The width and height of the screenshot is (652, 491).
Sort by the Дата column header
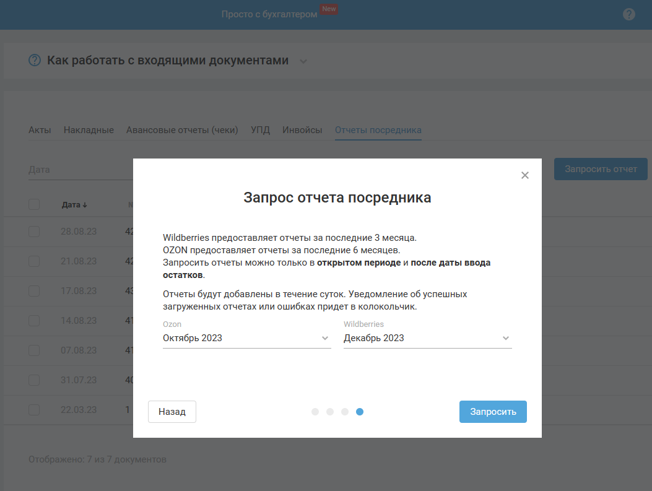(74, 204)
